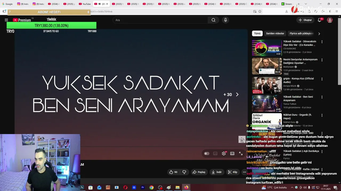Open Microsoft Store from the taskbar
Image resolution: width=341 pixels, height=191 pixels.
(91, 188)
